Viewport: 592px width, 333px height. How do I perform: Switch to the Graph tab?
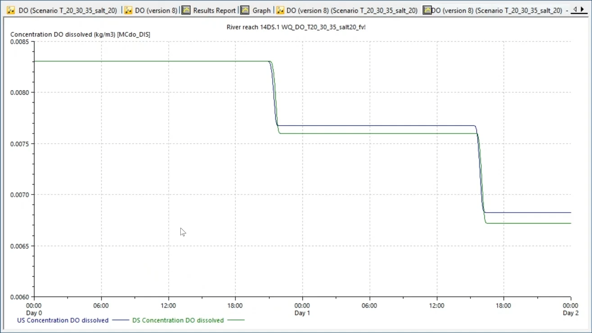coord(261,9)
